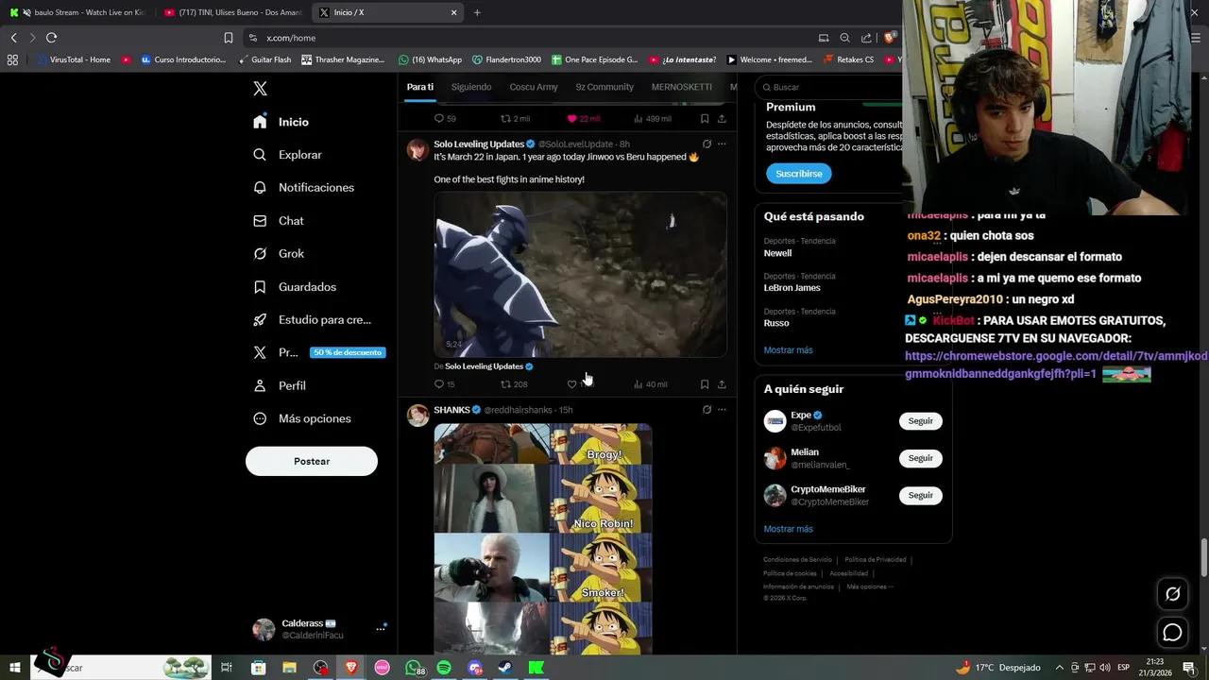Screen dimensions: 1209x680
Task: Switch to the MERNOSKETTI tab
Action: point(681,87)
